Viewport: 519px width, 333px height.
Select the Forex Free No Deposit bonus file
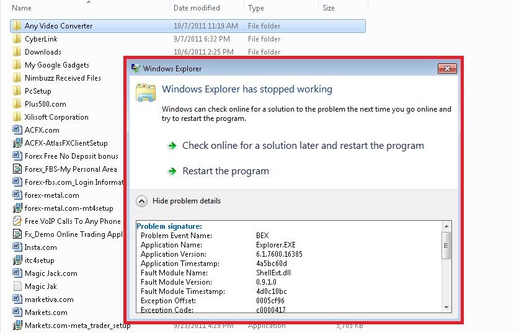click(x=71, y=156)
